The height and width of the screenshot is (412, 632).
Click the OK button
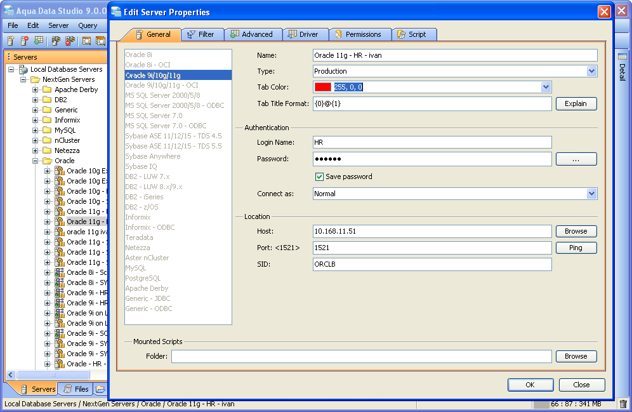(x=530, y=385)
